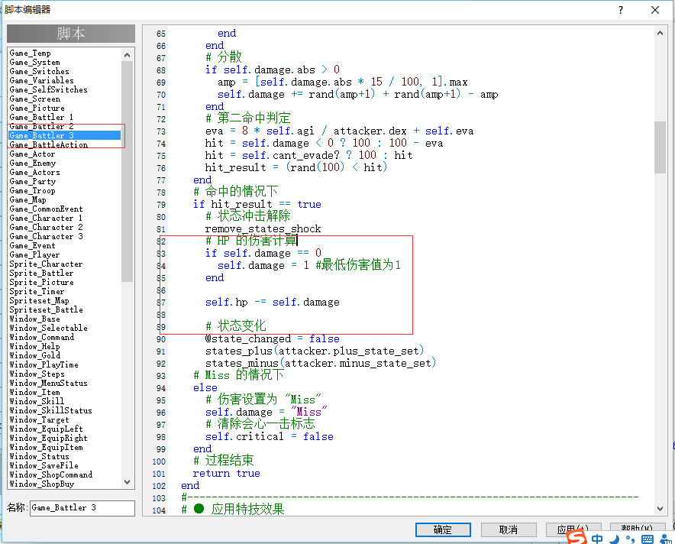Click the help question mark icon
This screenshot has width=675, height=544.
click(x=620, y=10)
